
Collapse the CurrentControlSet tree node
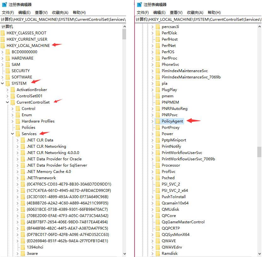click(7, 102)
